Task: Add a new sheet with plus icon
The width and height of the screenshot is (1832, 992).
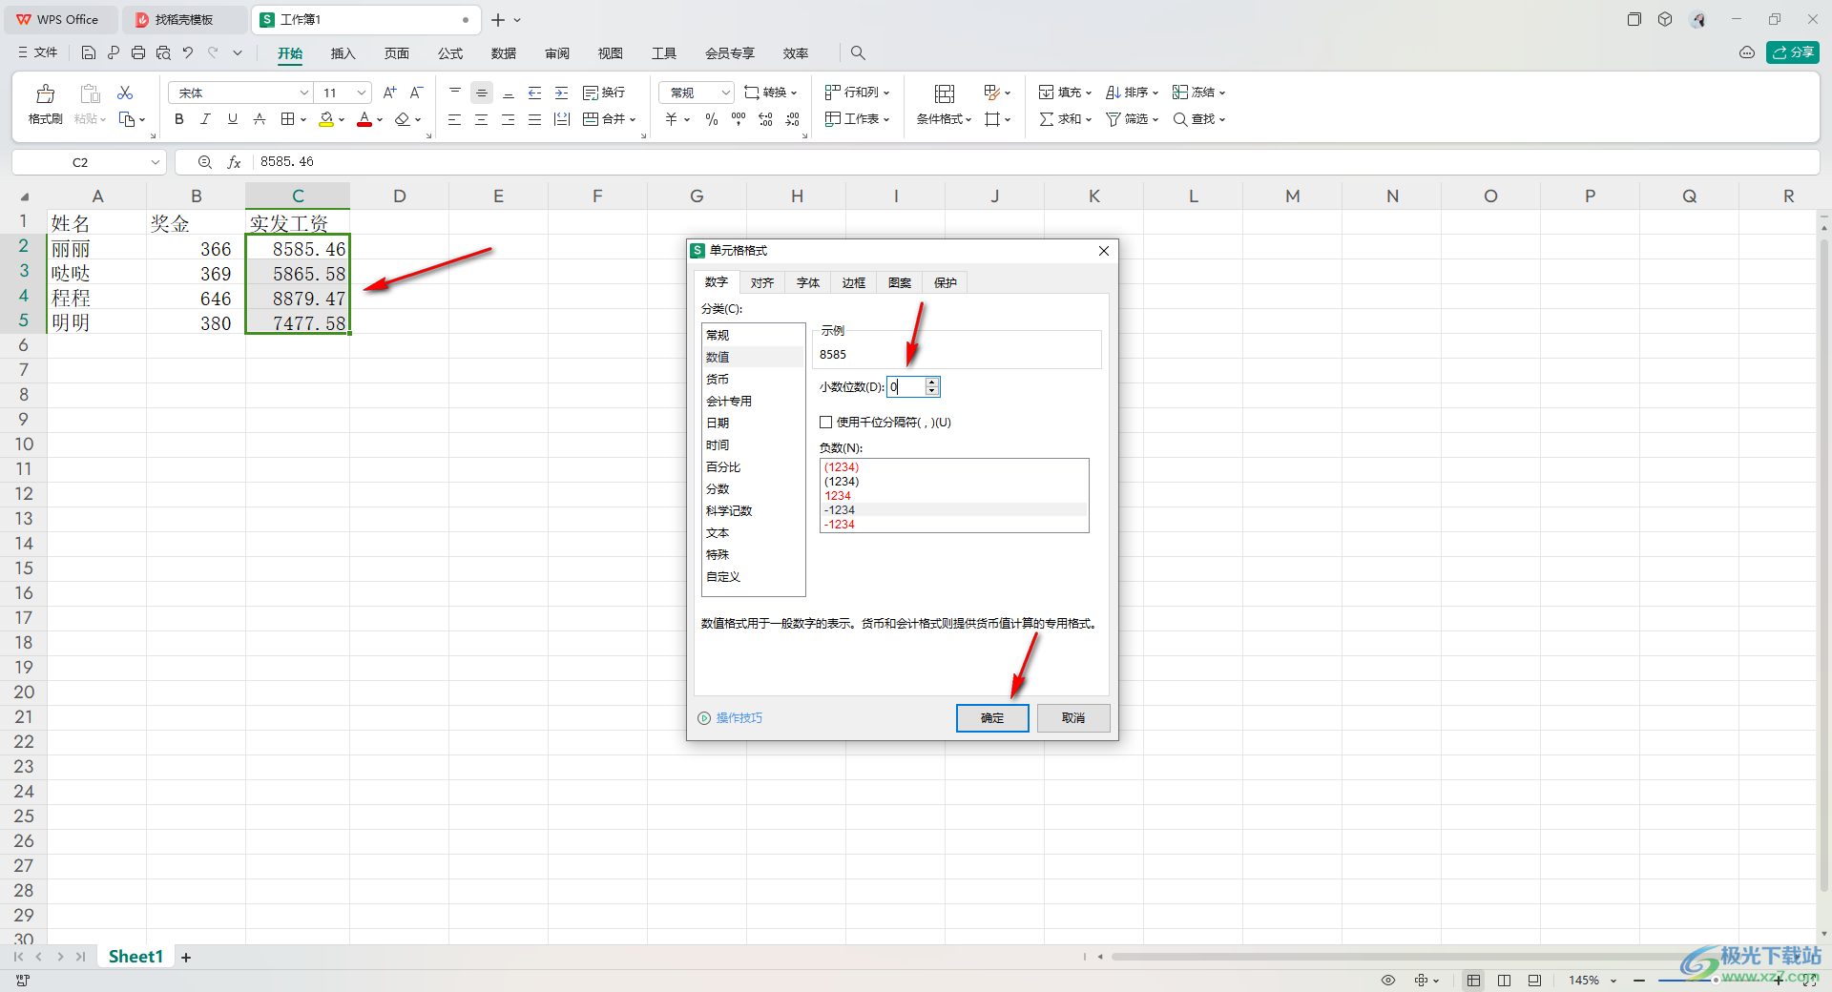Action: click(x=186, y=957)
